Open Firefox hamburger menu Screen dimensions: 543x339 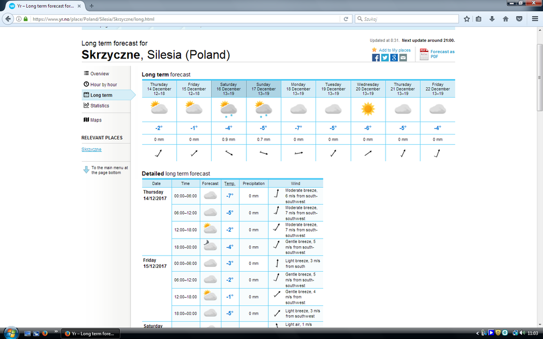pyautogui.click(x=535, y=19)
